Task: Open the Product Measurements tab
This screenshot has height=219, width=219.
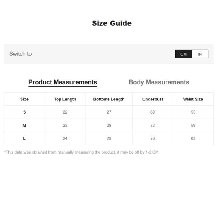Action: 63,82
